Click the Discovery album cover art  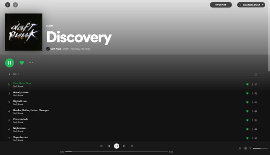(23, 32)
